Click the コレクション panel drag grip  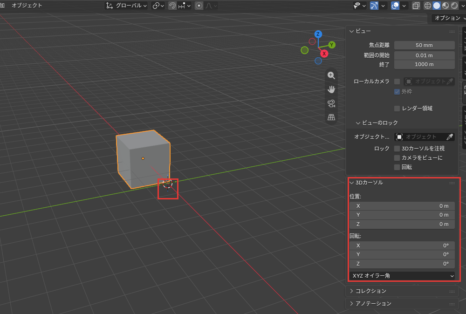coord(452,292)
